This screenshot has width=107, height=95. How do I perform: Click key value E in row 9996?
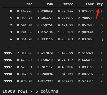[102, 60]
